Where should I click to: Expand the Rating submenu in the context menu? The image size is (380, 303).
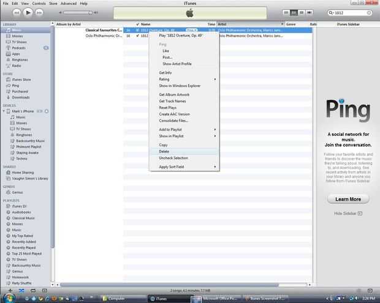[x=184, y=80]
